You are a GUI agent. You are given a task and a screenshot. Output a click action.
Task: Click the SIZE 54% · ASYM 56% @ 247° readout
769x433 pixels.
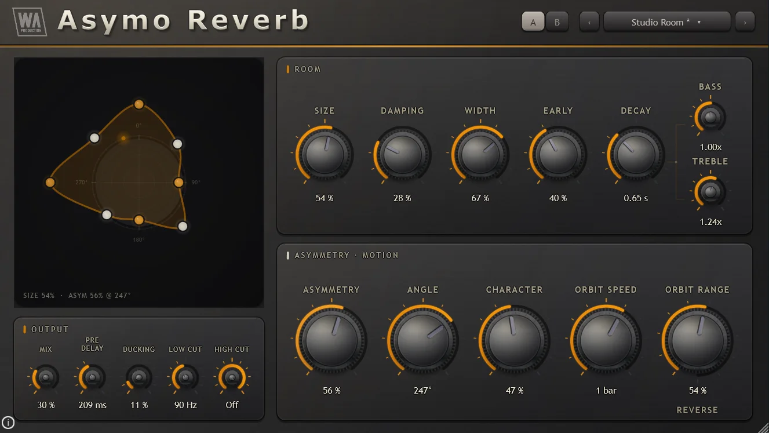(x=77, y=296)
